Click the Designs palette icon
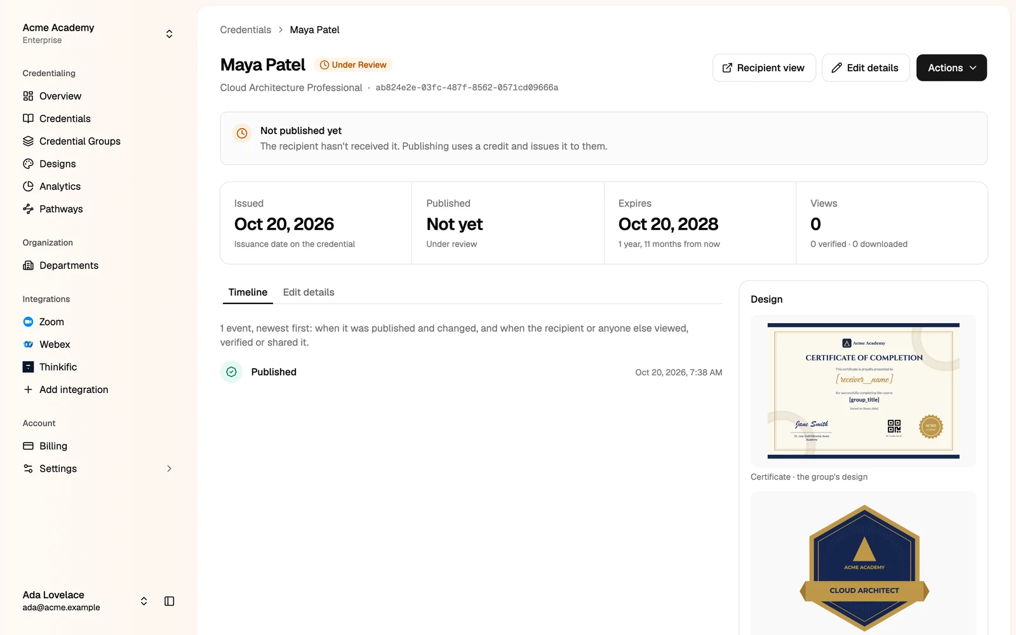The height and width of the screenshot is (635, 1016). (x=28, y=164)
